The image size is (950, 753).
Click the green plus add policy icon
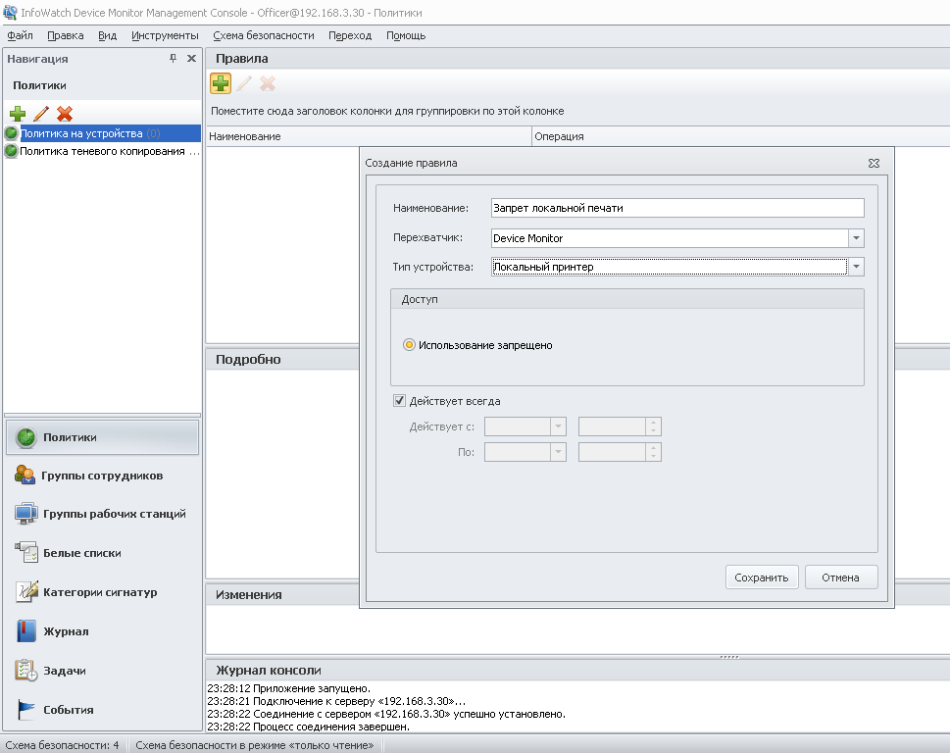tap(18, 114)
